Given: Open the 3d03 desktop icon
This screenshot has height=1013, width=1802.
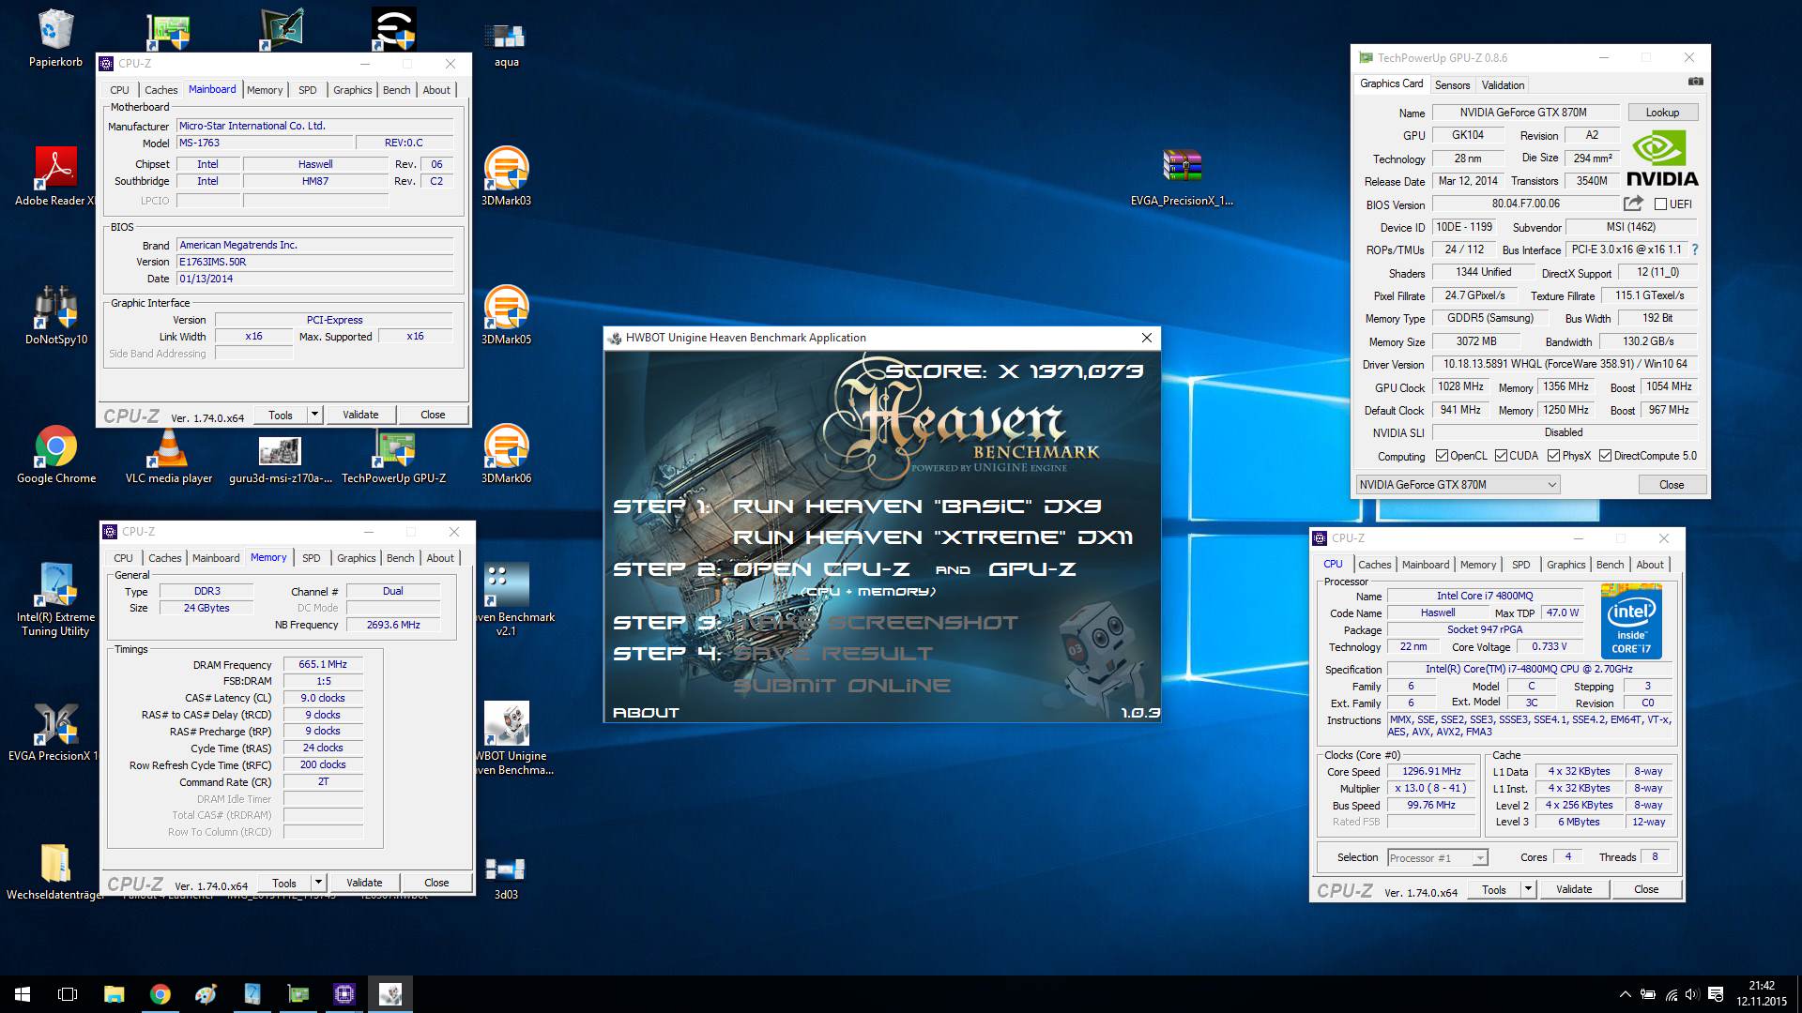Looking at the screenshot, I should pos(506,876).
